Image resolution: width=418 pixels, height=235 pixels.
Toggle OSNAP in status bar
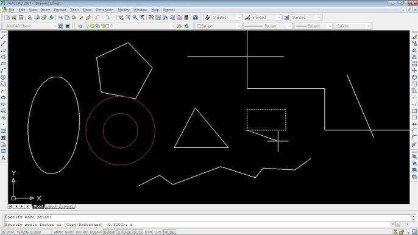(109, 232)
